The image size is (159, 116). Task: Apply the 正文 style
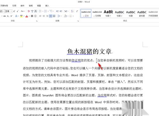tap(86, 14)
